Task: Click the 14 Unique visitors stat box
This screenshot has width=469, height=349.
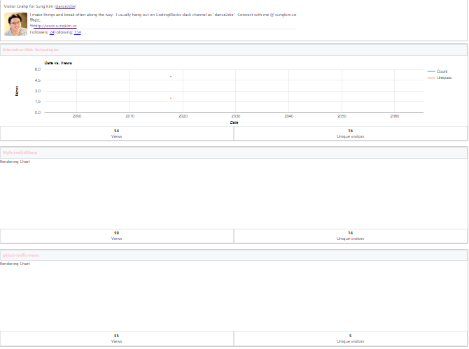Action: pyautogui.click(x=350, y=235)
